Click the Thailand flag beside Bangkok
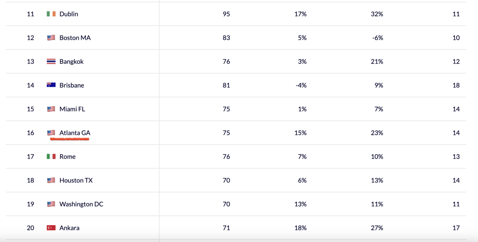 51,62
